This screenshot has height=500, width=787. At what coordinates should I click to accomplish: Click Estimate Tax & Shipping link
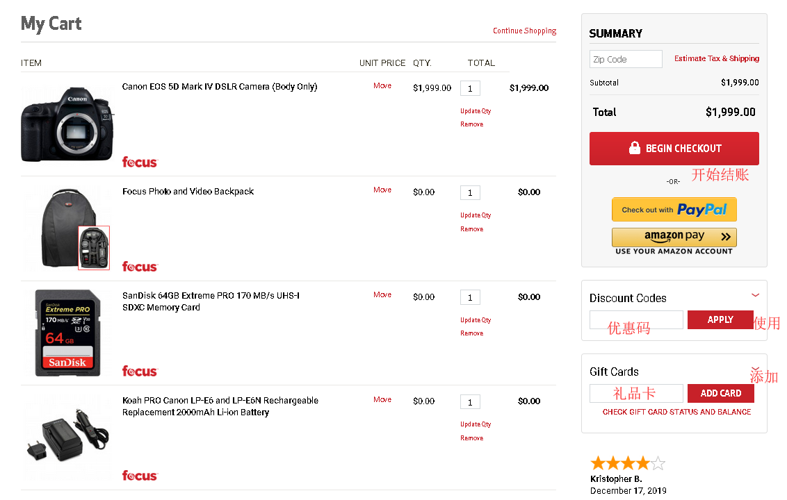[x=716, y=59]
